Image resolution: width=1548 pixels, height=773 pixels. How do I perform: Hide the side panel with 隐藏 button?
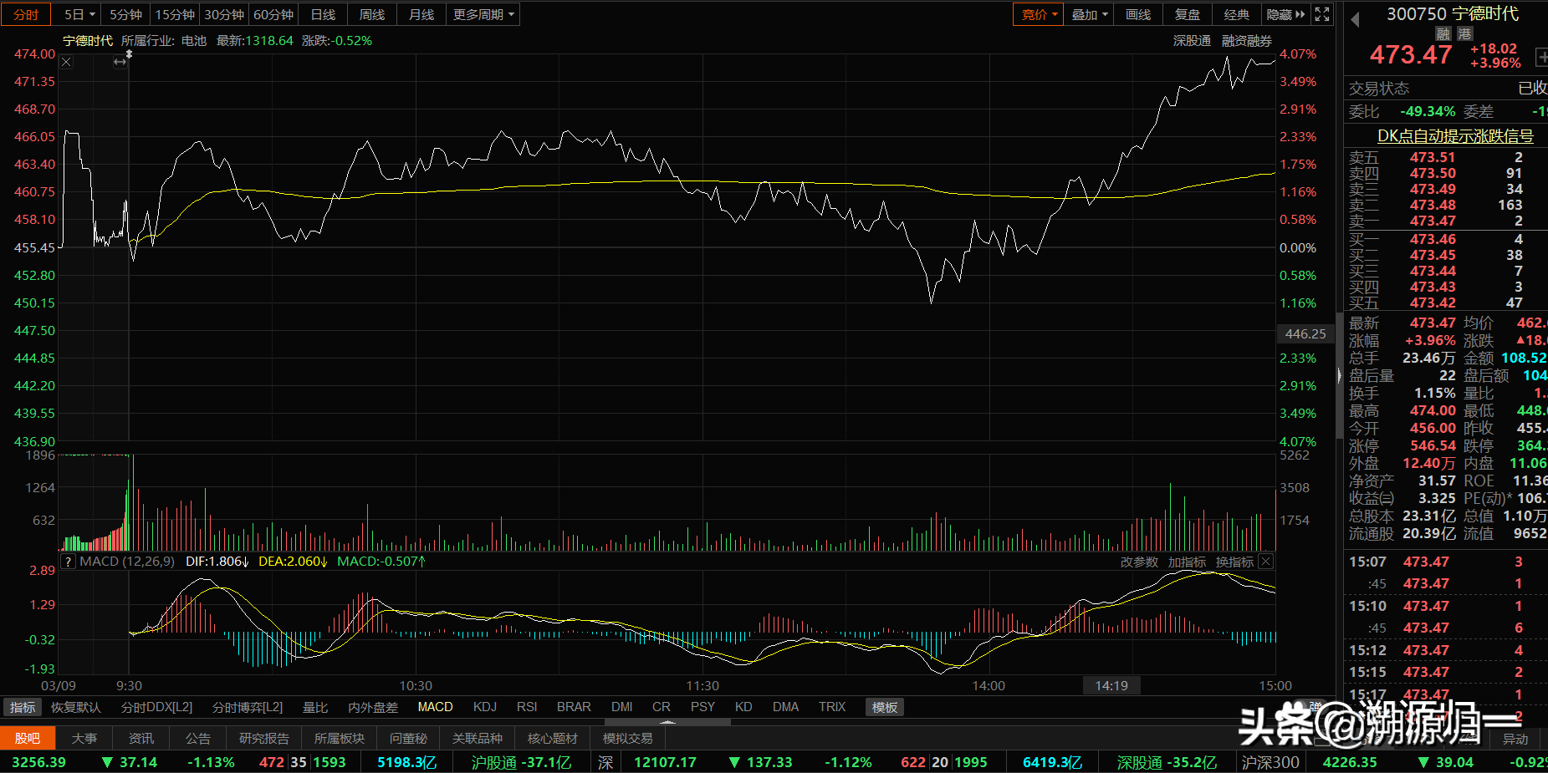1285,14
